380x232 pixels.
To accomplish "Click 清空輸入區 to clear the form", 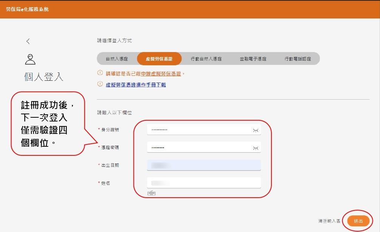I will 329,221.
